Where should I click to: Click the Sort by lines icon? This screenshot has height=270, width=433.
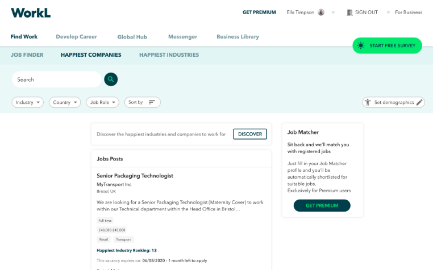(x=152, y=103)
